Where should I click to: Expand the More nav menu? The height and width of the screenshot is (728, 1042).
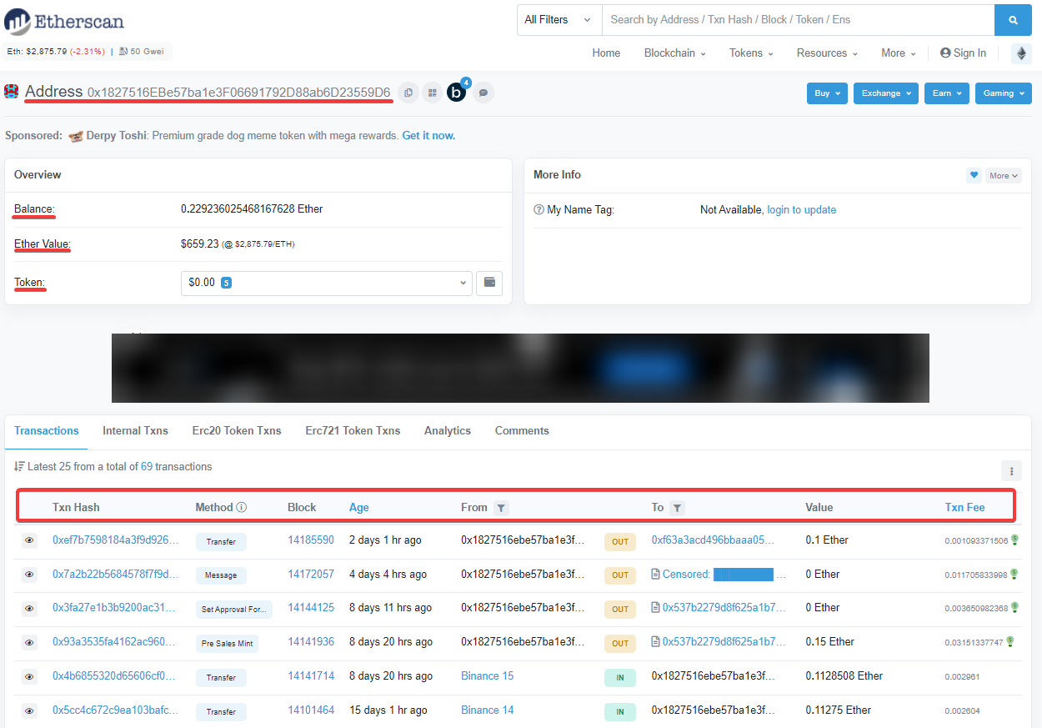pyautogui.click(x=899, y=53)
